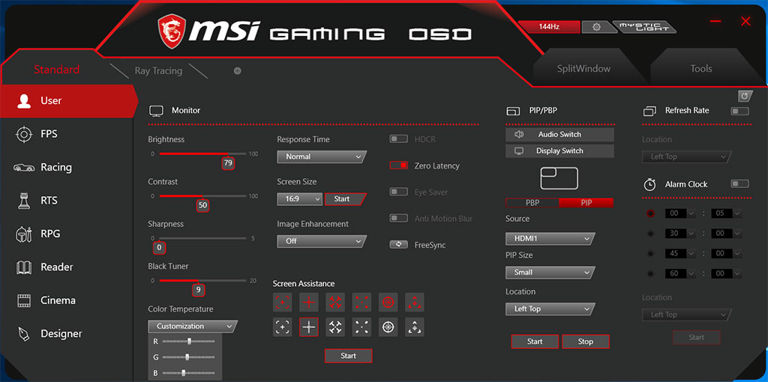This screenshot has width=768, height=382.
Task: Click the 144Hz refresh rate button
Action: (549, 27)
